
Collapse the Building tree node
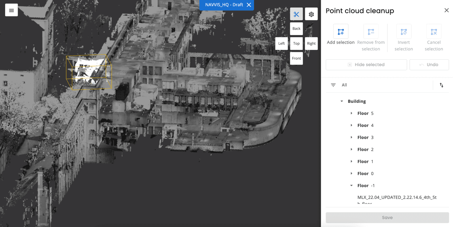point(342,101)
